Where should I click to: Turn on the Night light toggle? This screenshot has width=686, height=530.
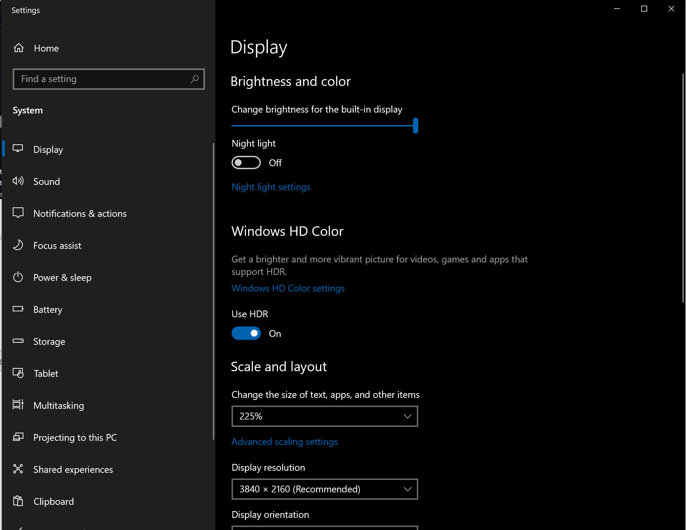246,163
